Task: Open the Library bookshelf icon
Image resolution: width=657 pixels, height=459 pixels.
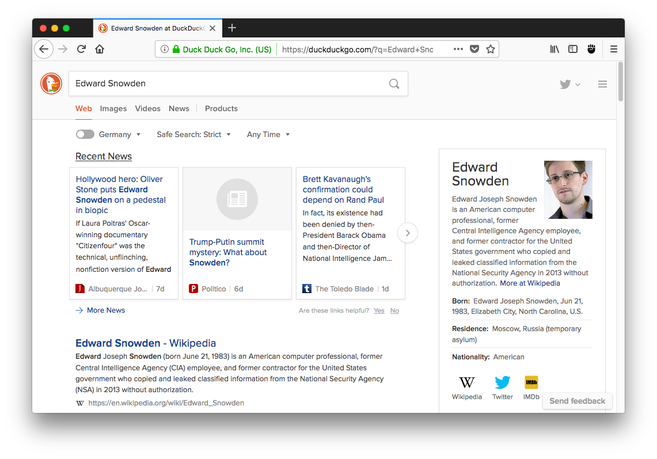Action: point(555,49)
